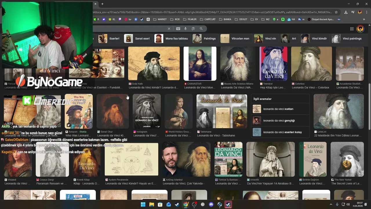Open the 'bv' bookmark
The width and height of the screenshot is (371, 209).
click(x=128, y=19)
